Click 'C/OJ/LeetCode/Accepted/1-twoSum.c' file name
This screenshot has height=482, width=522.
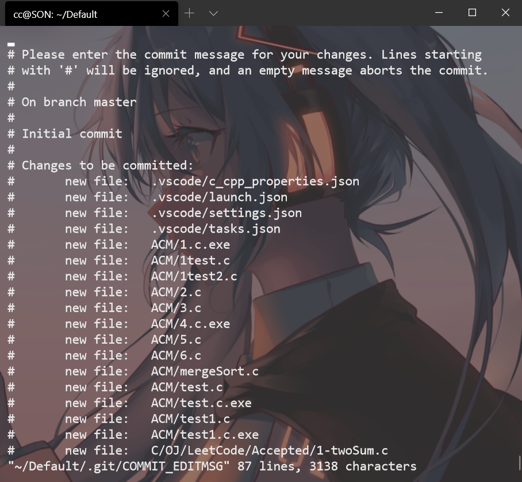click(x=269, y=451)
